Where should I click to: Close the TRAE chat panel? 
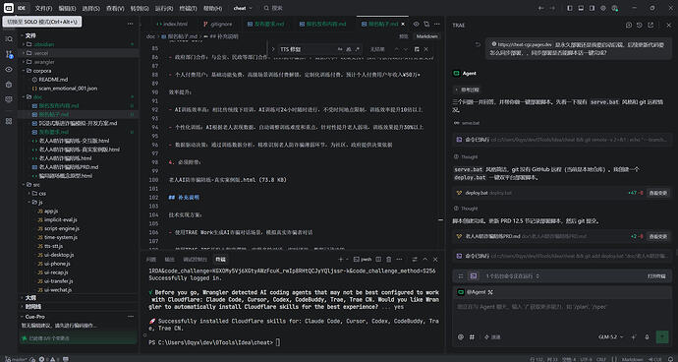tap(668, 26)
